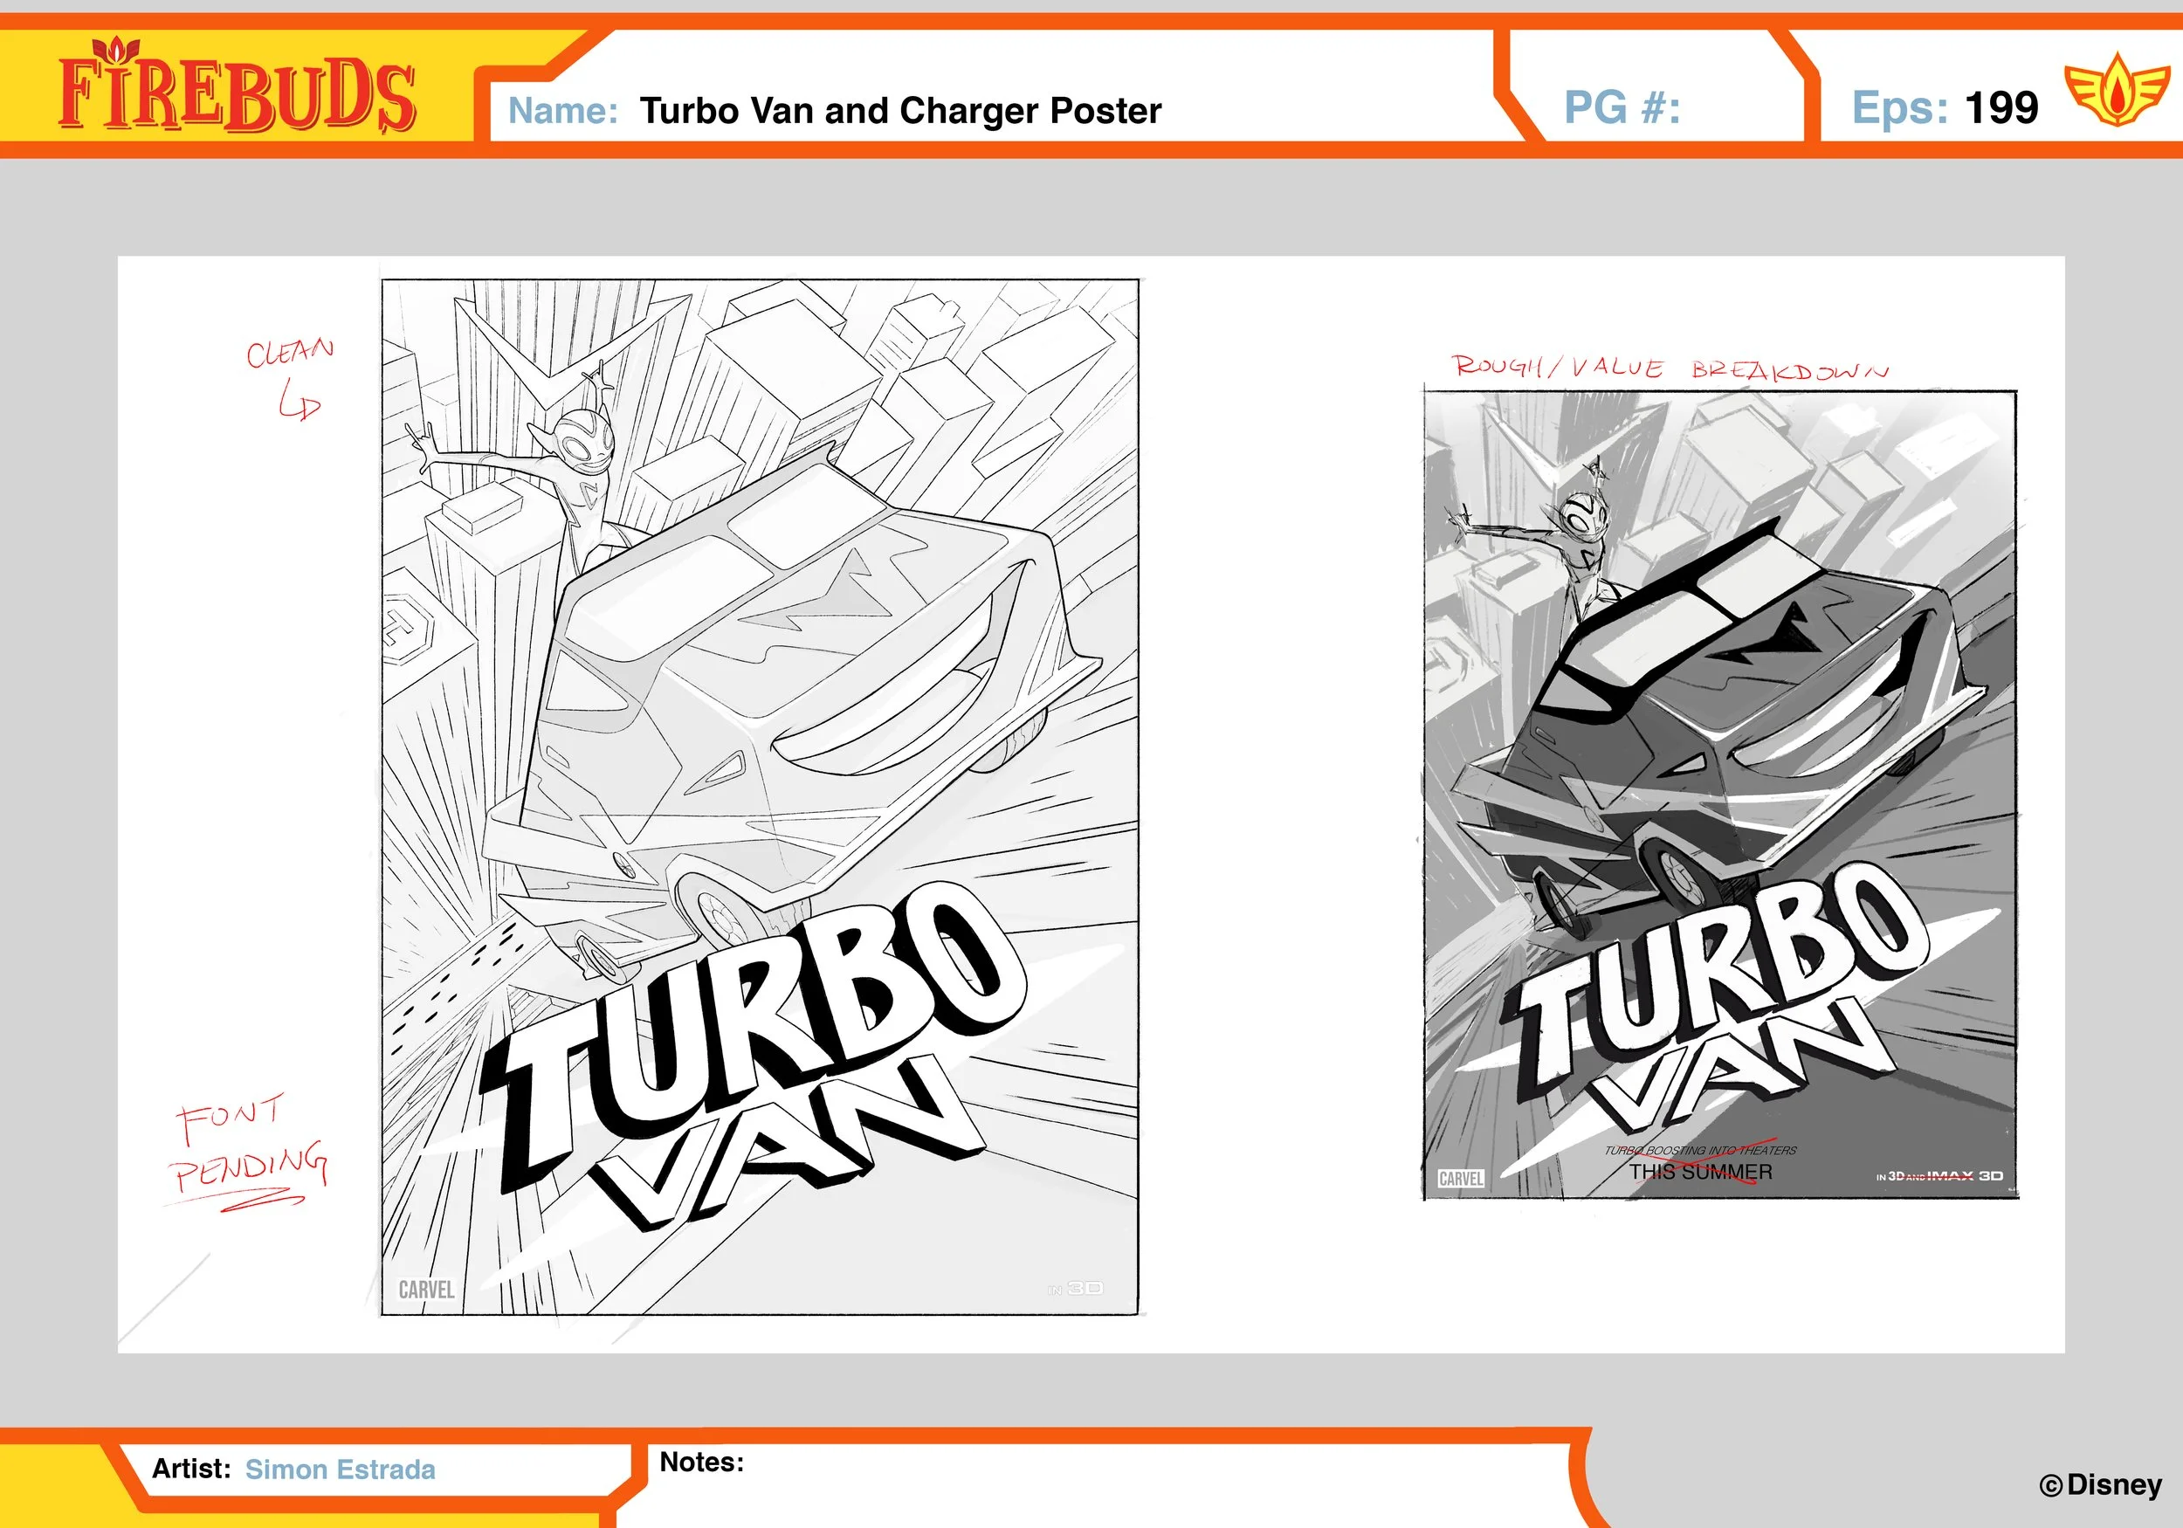Select the title 'Turbo Van and Charger Poster'
Viewport: 2183px width, 1528px height.
point(900,111)
